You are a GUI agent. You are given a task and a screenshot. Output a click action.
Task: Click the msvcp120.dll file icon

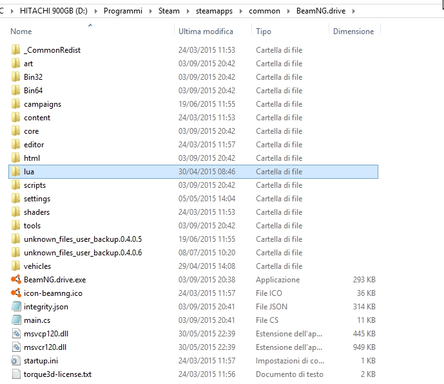point(16,334)
